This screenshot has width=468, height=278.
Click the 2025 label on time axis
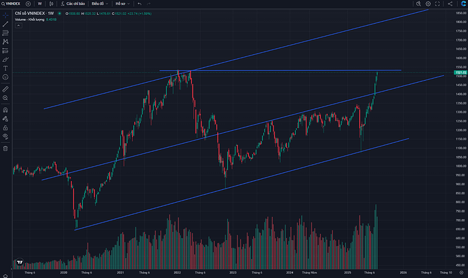(347, 273)
